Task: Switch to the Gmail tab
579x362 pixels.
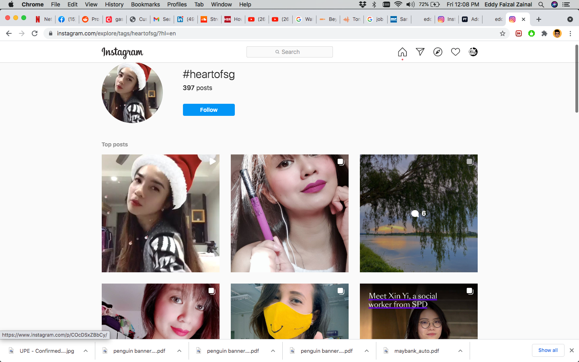Action: 162,19
